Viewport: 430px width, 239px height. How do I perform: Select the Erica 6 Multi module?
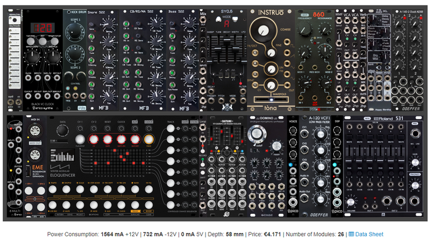click(14, 167)
